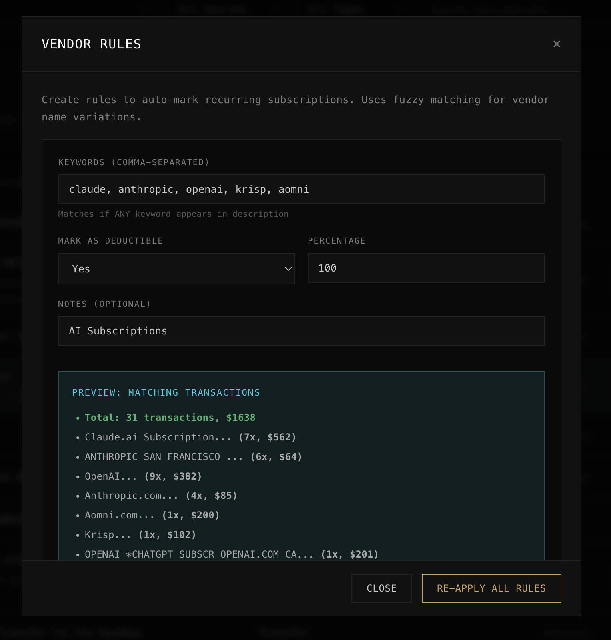
Task: Select the Total 31 transactions summary line
Action: (170, 417)
